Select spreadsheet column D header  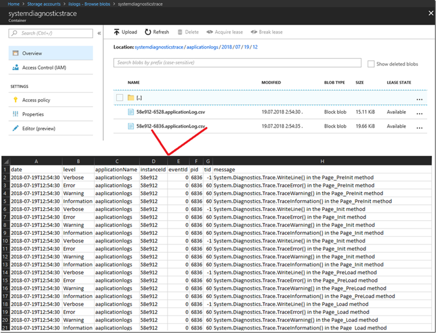pyautogui.click(x=154, y=161)
